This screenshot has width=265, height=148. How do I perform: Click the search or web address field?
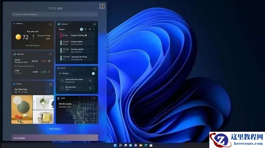(x=55, y=14)
